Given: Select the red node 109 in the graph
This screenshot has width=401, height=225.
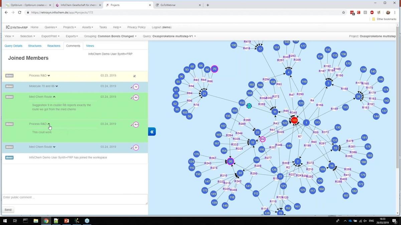Looking at the screenshot, I should tap(294, 120).
